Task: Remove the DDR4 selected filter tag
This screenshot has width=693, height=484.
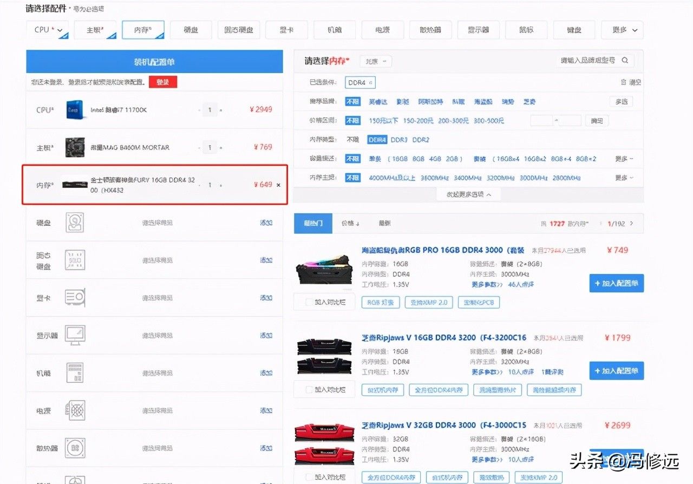Action: coord(372,83)
